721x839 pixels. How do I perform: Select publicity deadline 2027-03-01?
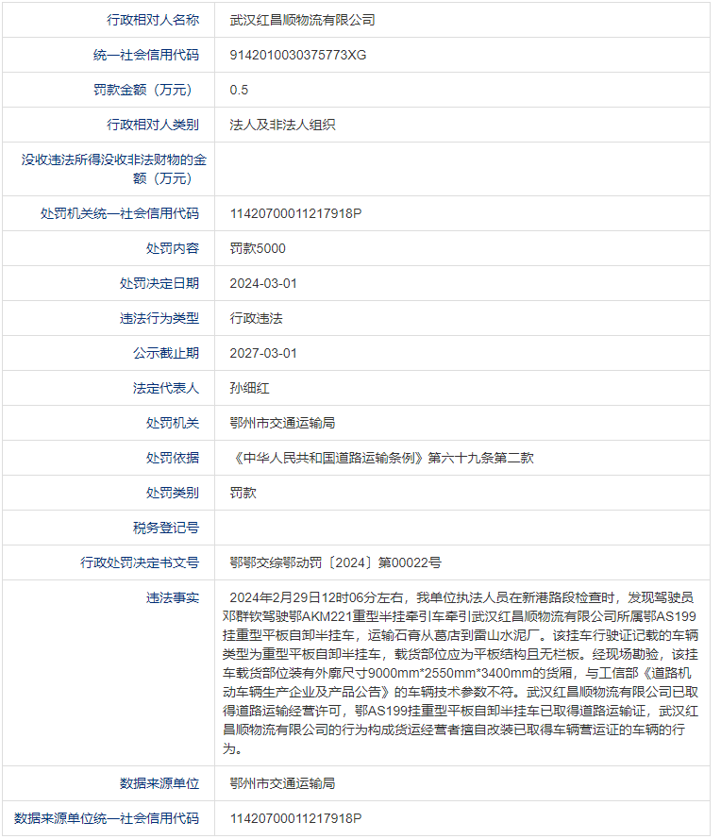point(263,353)
